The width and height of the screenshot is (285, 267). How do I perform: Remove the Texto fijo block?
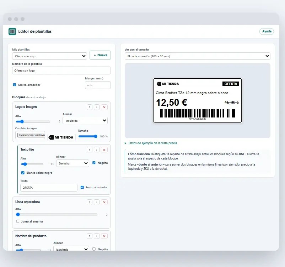(x=104, y=150)
